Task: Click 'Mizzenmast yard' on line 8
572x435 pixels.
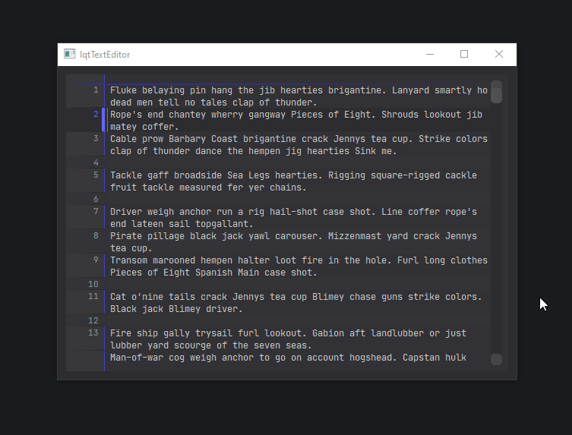Action: click(x=368, y=236)
